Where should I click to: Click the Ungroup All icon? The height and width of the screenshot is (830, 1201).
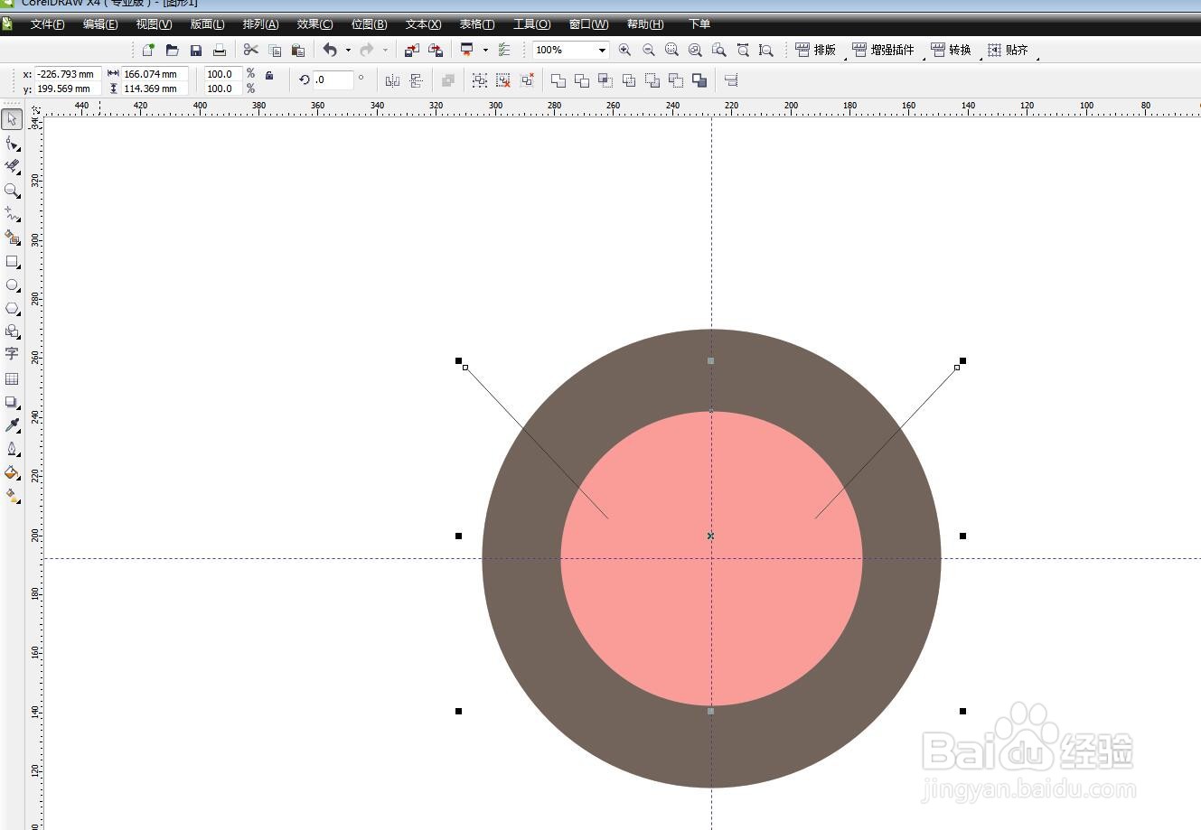coord(527,80)
